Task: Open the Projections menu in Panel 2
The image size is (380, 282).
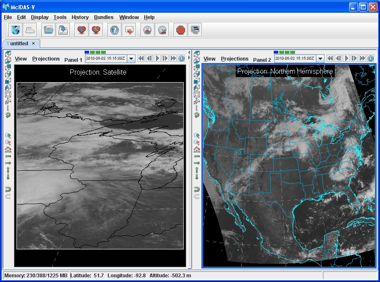Action: tap(234, 59)
